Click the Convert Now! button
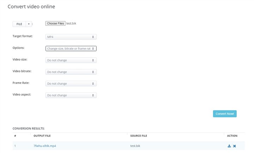The image size is (254, 153). [x=225, y=114]
